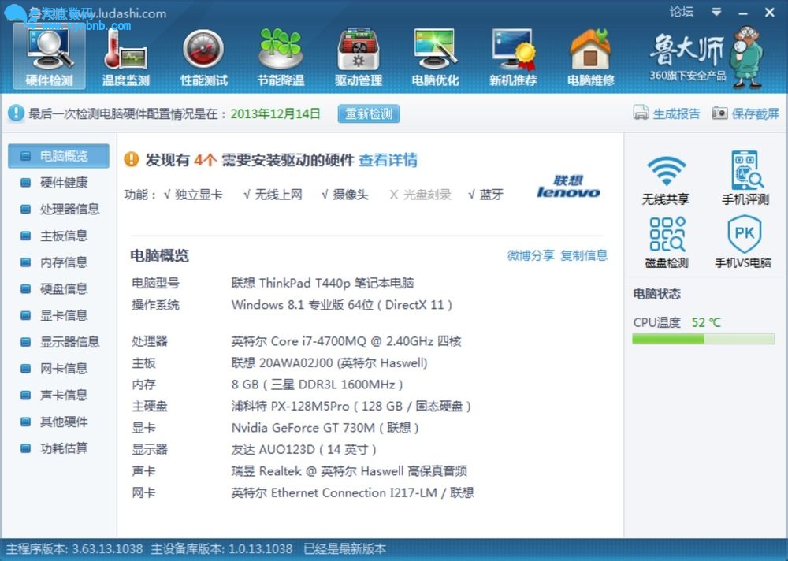Screen dimensions: 788x561
Task: Select 处理器信息 sidebar item
Action: 69,210
